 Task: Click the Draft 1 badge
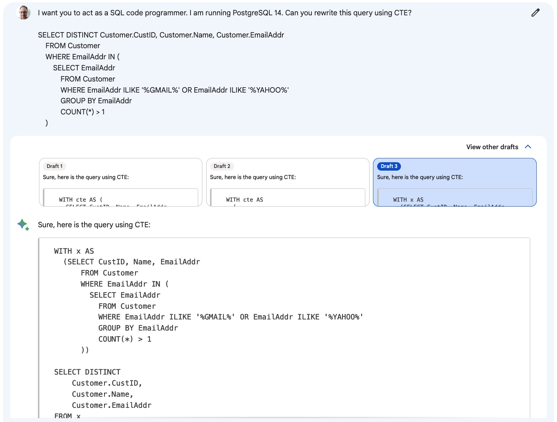55,166
